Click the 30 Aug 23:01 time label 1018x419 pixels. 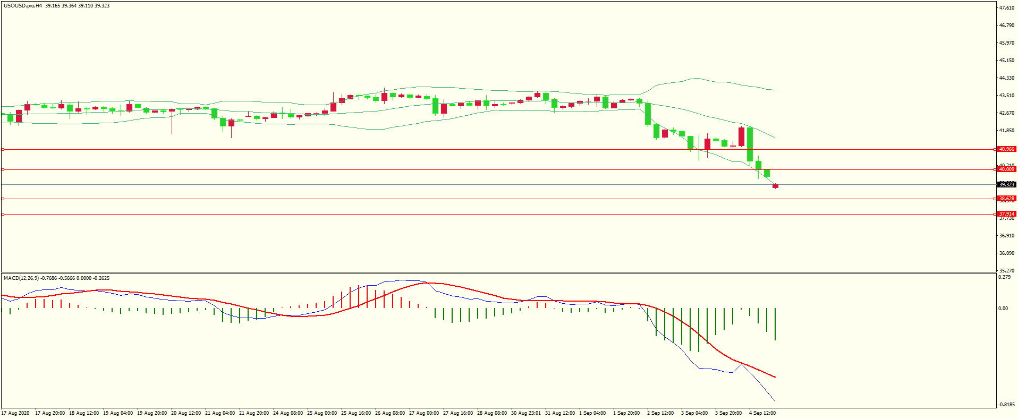click(x=526, y=413)
